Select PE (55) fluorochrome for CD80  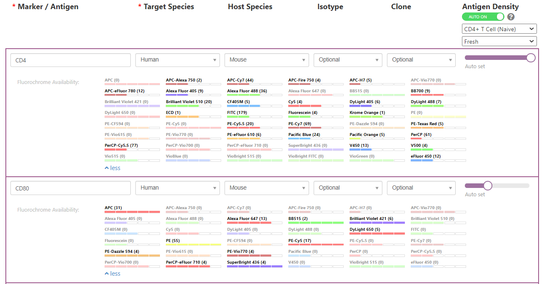pos(175,241)
